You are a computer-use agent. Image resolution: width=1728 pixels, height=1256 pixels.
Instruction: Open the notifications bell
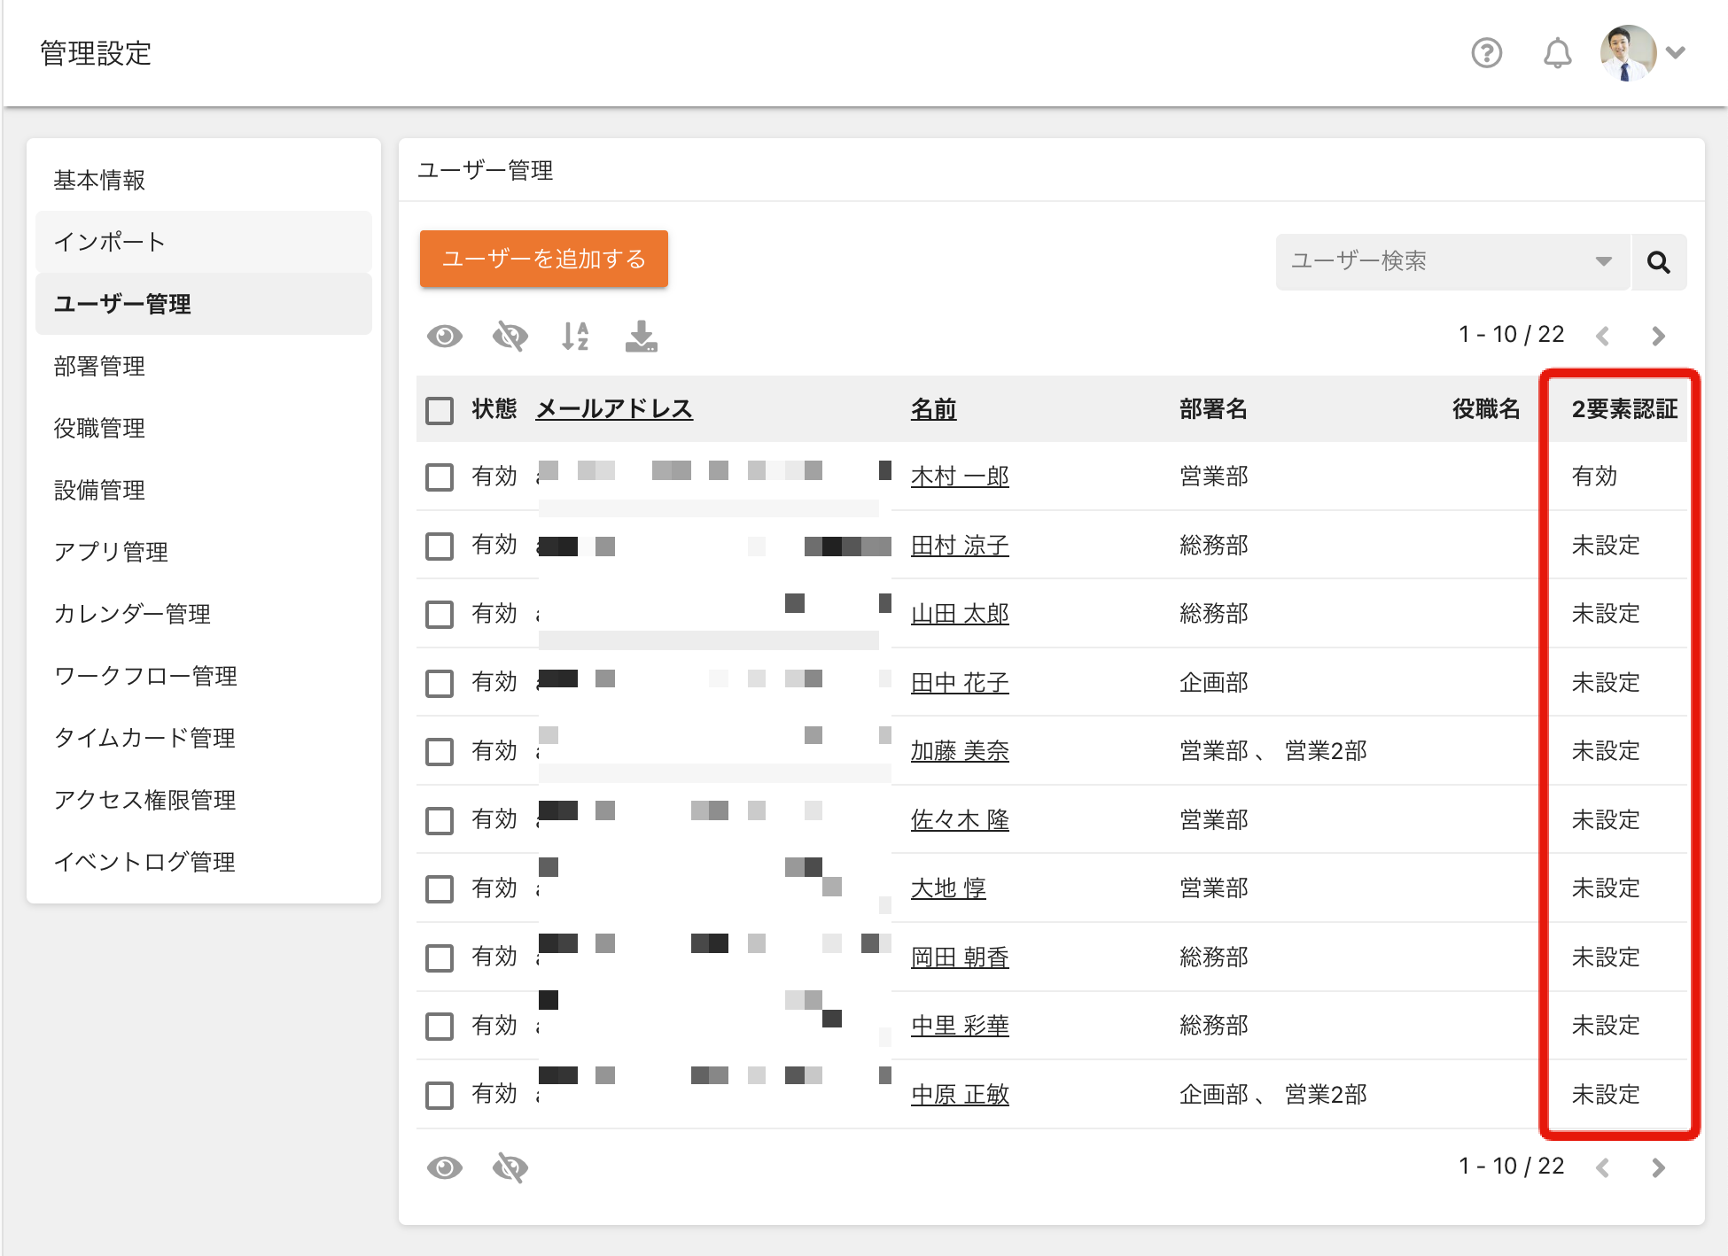click(1557, 53)
